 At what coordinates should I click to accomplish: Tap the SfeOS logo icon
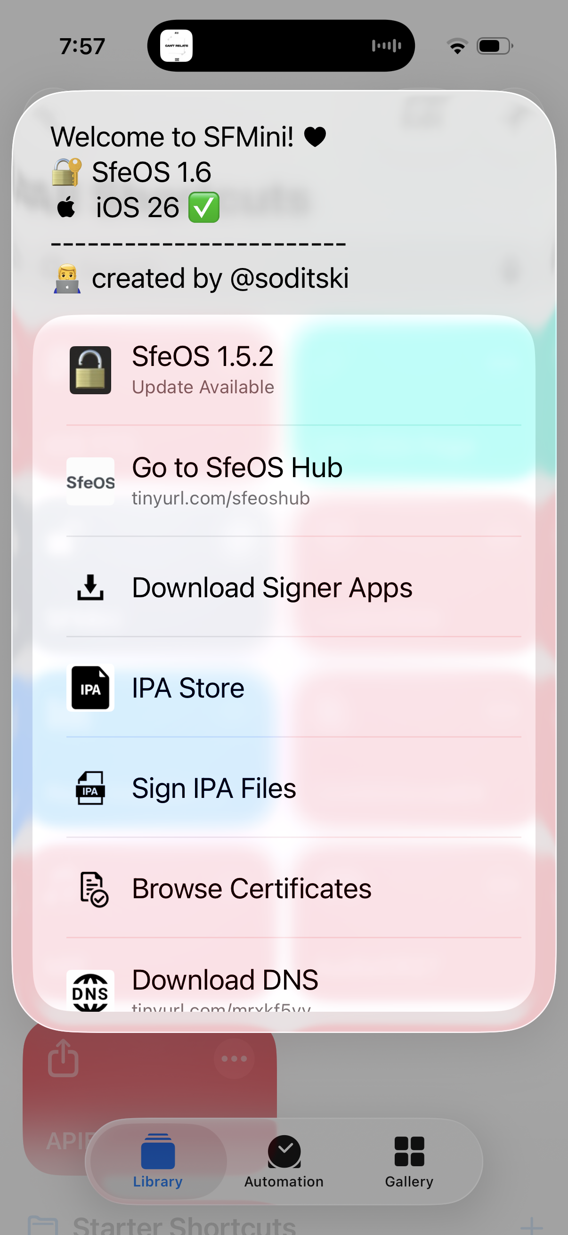[90, 481]
